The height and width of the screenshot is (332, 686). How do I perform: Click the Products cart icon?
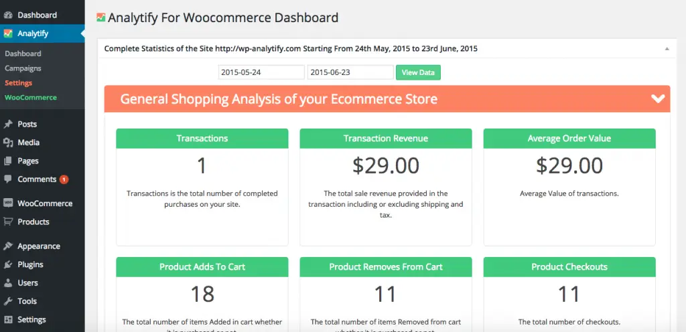[8, 222]
